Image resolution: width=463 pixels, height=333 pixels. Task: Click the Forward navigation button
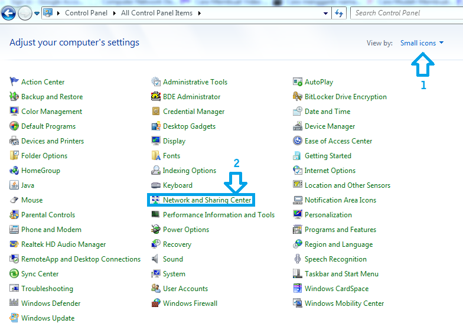tap(25, 13)
